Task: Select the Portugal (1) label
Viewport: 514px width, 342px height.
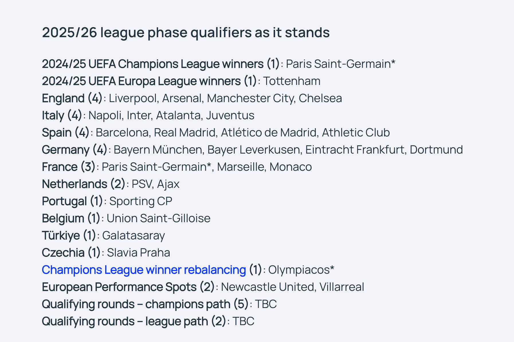Action: (72, 201)
